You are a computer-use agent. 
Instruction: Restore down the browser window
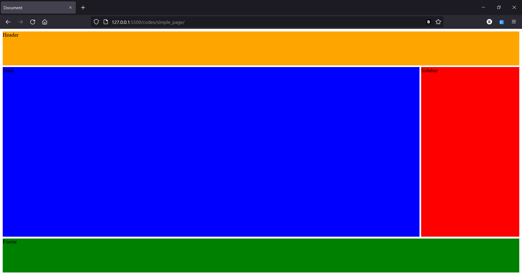tap(499, 7)
